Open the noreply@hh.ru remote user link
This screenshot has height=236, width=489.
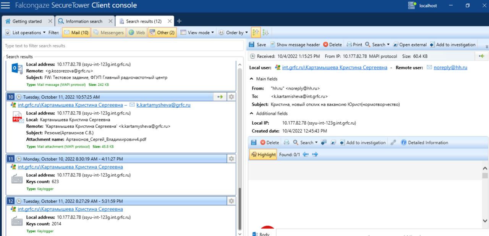click(450, 67)
